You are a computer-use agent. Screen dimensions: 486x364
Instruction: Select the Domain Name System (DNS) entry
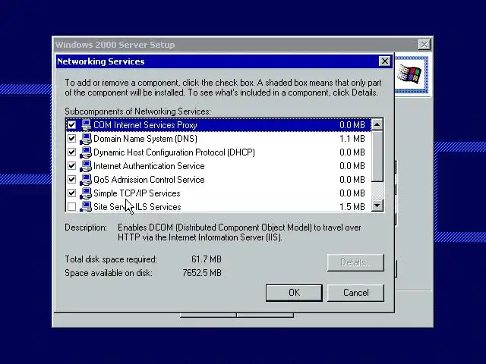tap(145, 139)
